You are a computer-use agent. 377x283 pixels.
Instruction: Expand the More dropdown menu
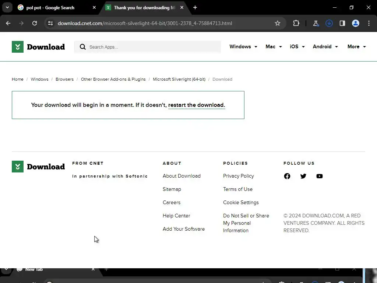pos(356,47)
